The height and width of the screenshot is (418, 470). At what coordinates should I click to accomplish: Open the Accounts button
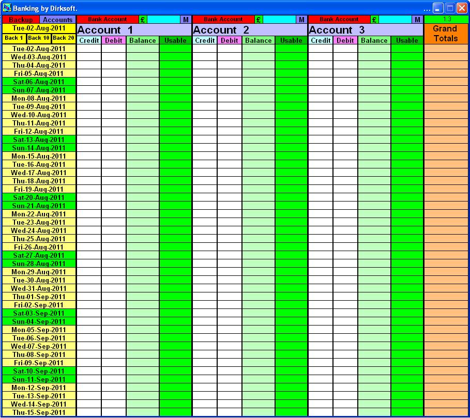57,20
